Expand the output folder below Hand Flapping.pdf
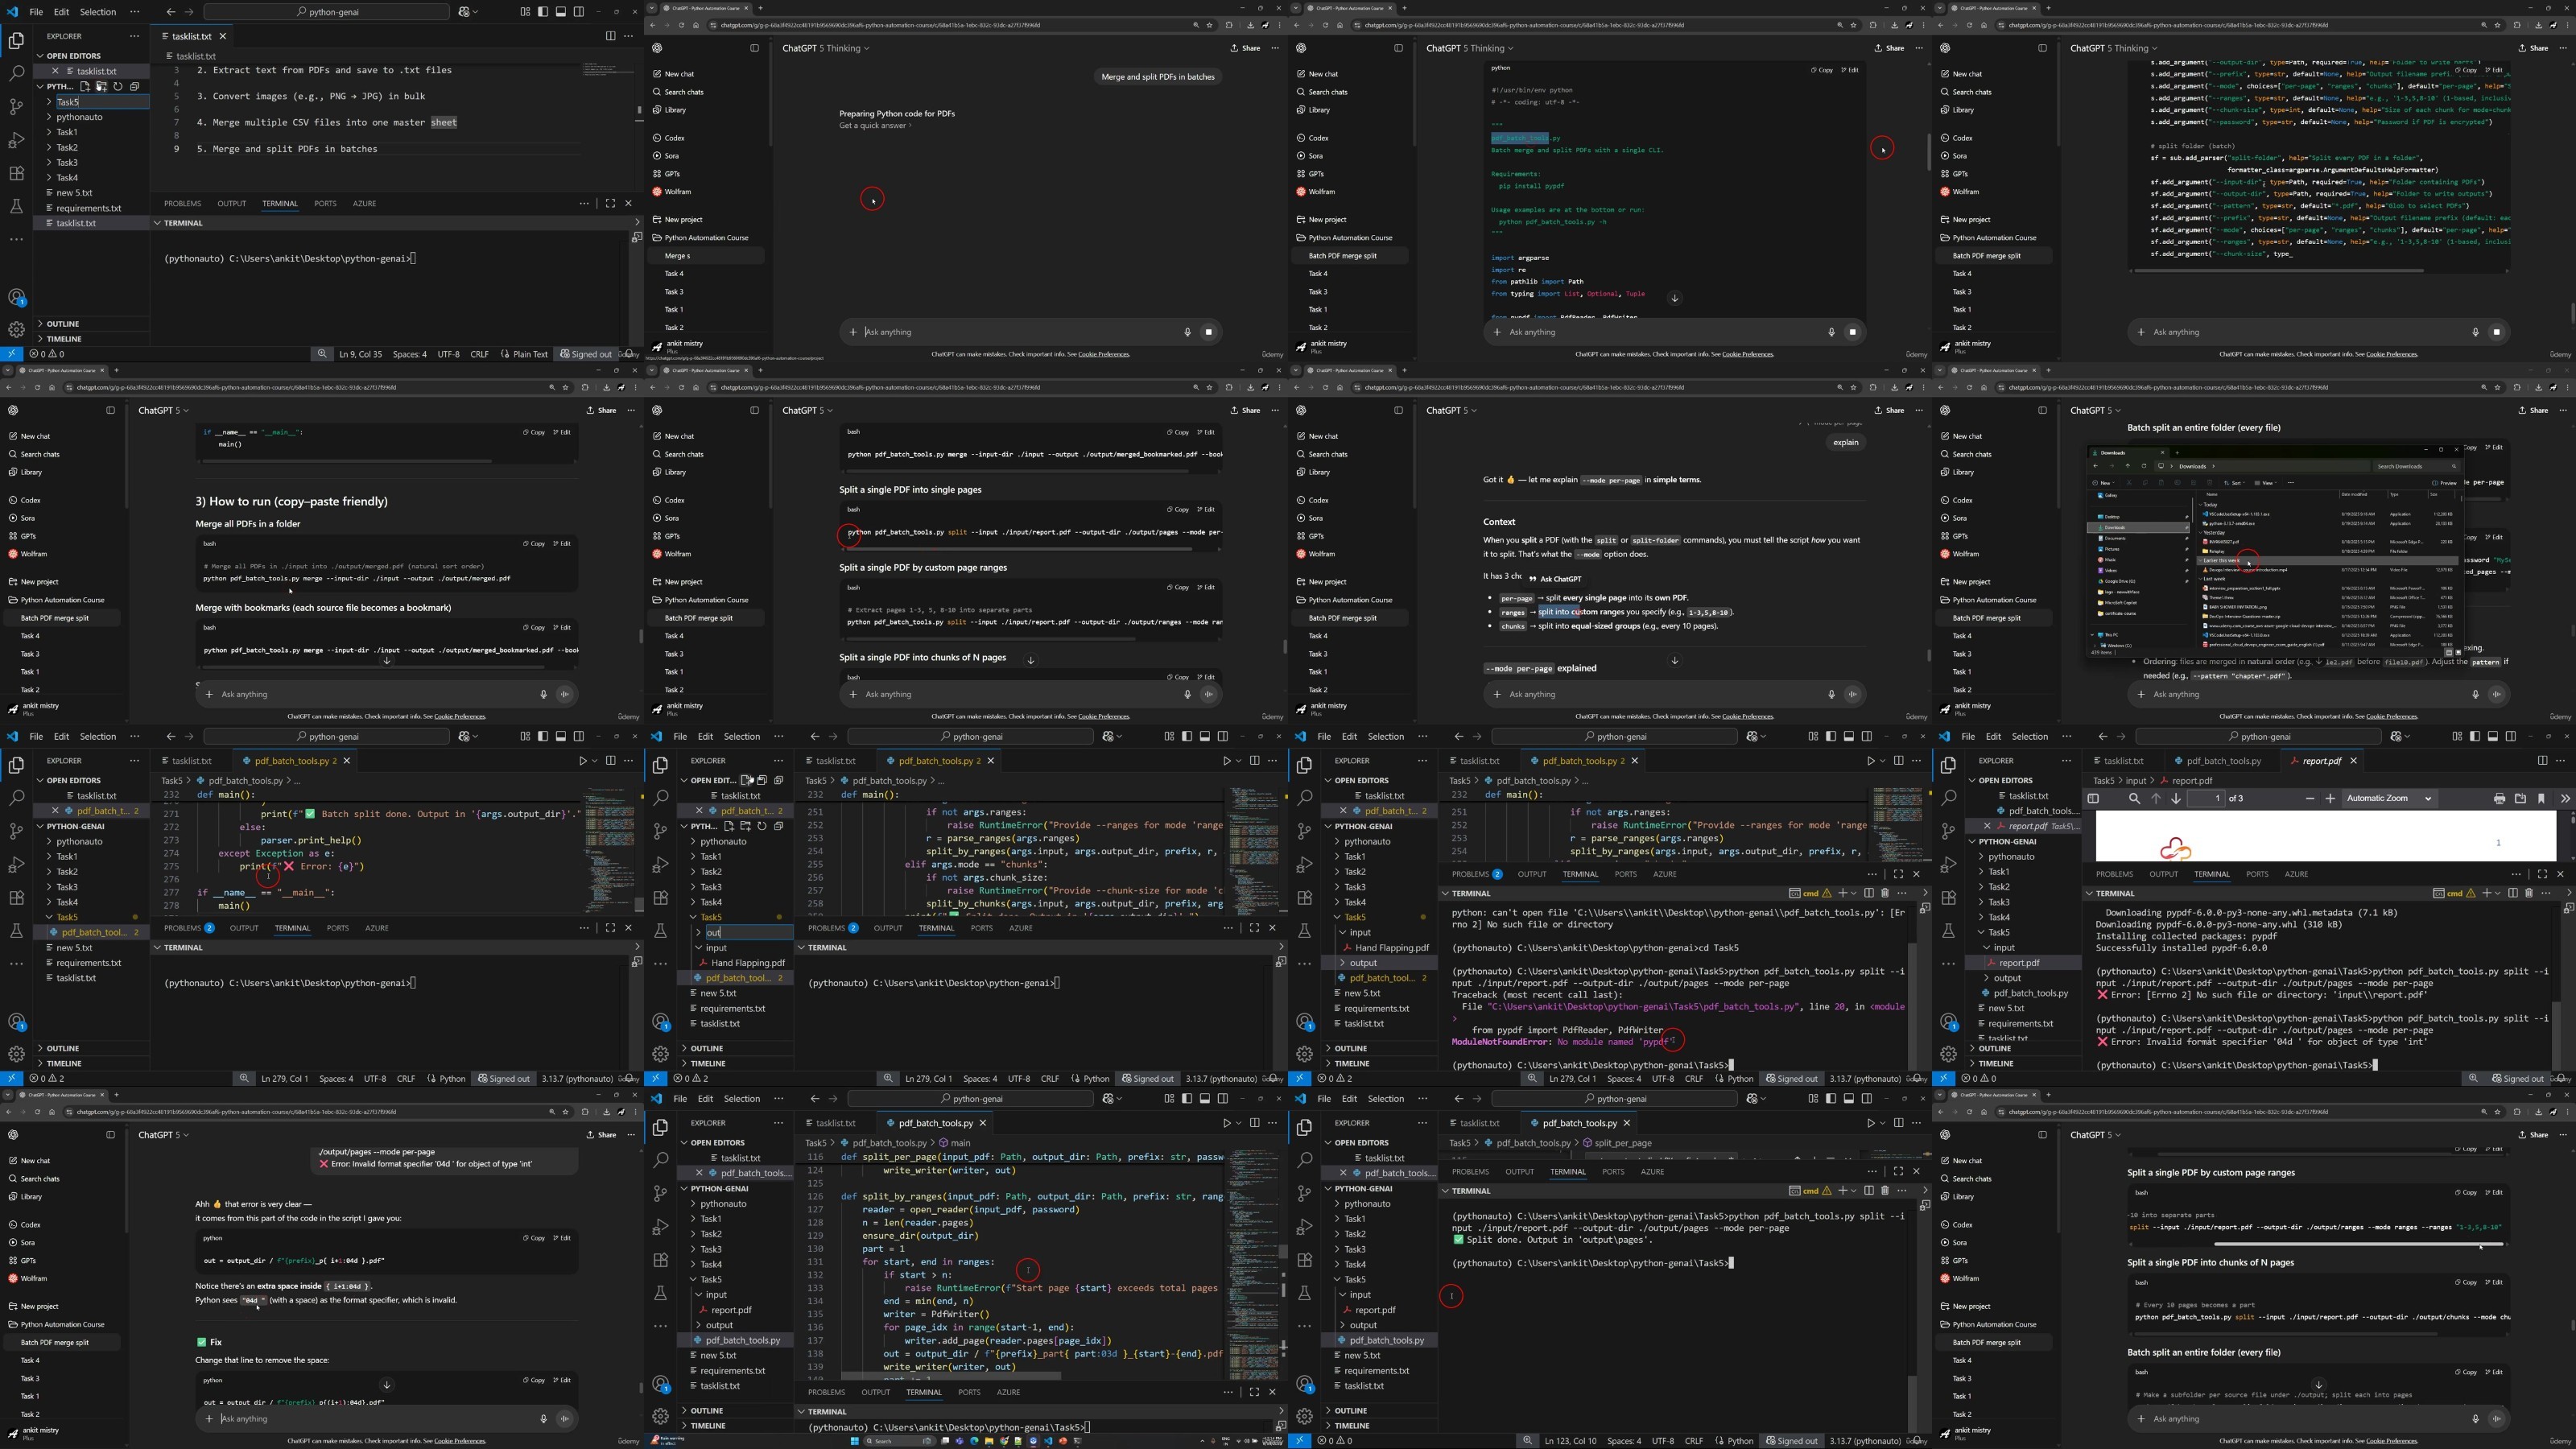The image size is (2576, 1449). [1363, 962]
